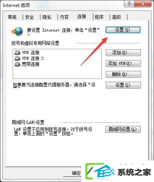Click the 设置(U) button
Screen dimensions: 154x182
click(x=123, y=30)
